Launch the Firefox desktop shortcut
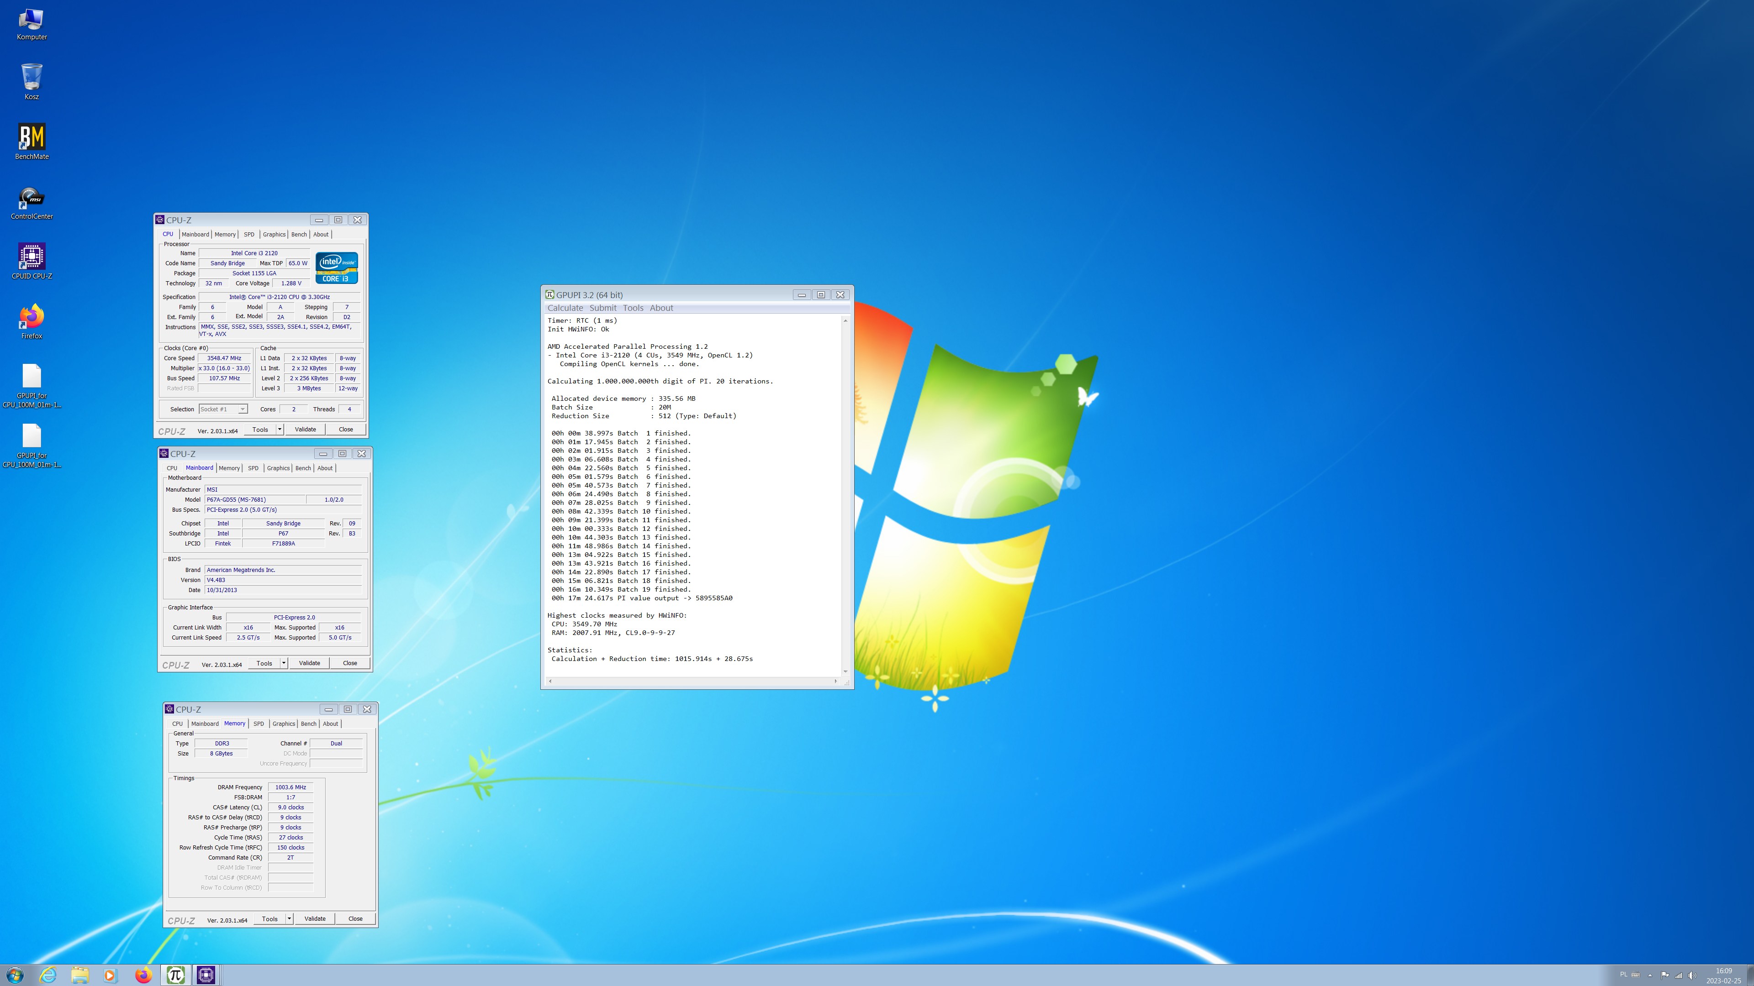 click(32, 321)
